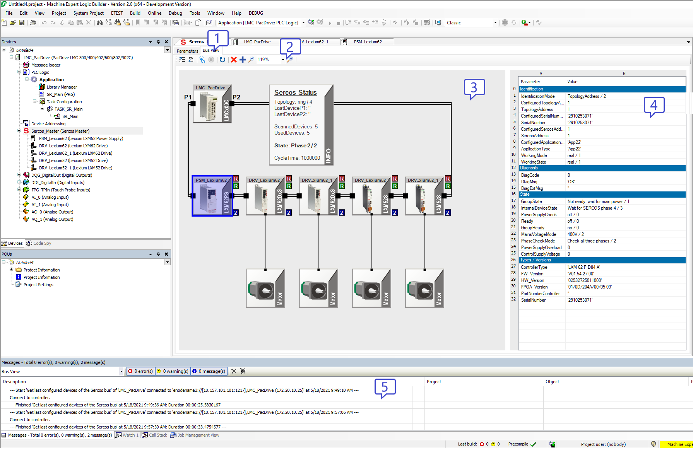Viewport: 693px width, 449px height.
Task: Click the clear messages X icon
Action: tap(234, 371)
